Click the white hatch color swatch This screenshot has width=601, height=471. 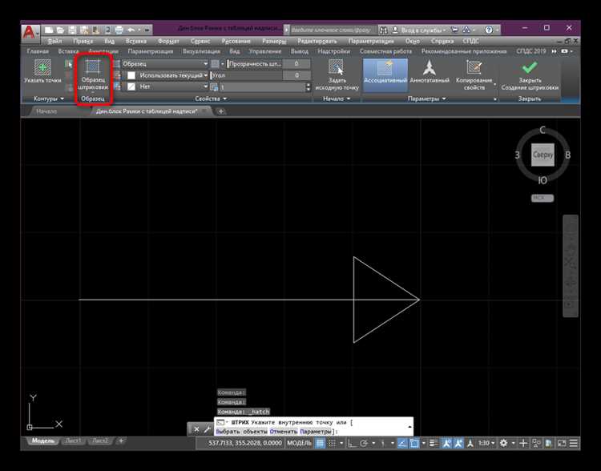[x=131, y=75]
